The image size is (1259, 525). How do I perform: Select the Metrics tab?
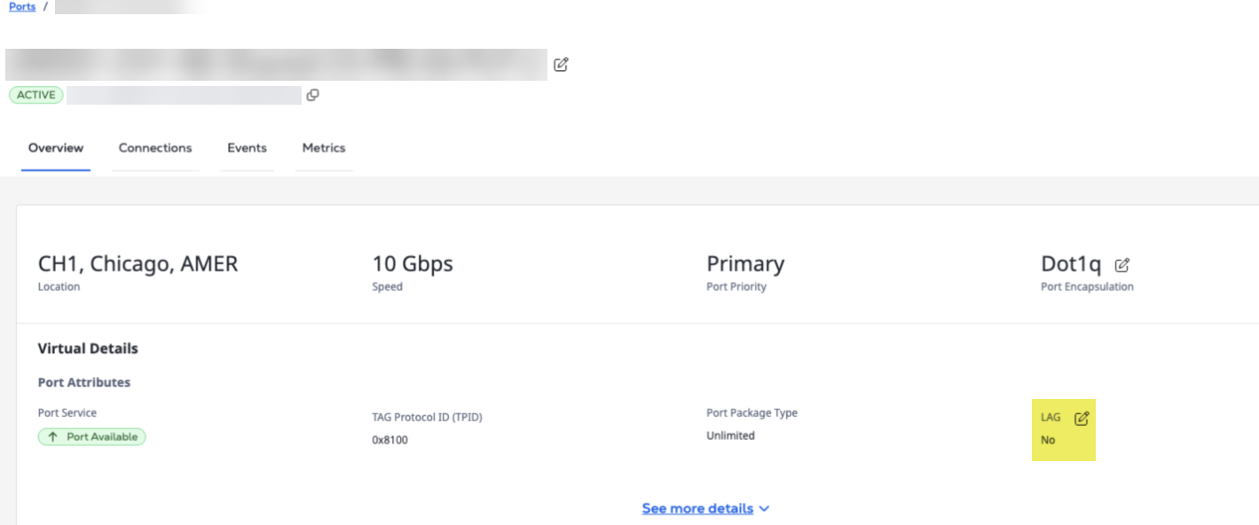click(x=324, y=148)
